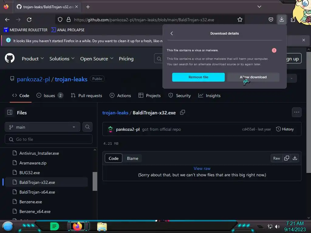This screenshot has width=311, height=233.
Task: Close the trojan-leaks browser tab
Action: coord(77,7)
